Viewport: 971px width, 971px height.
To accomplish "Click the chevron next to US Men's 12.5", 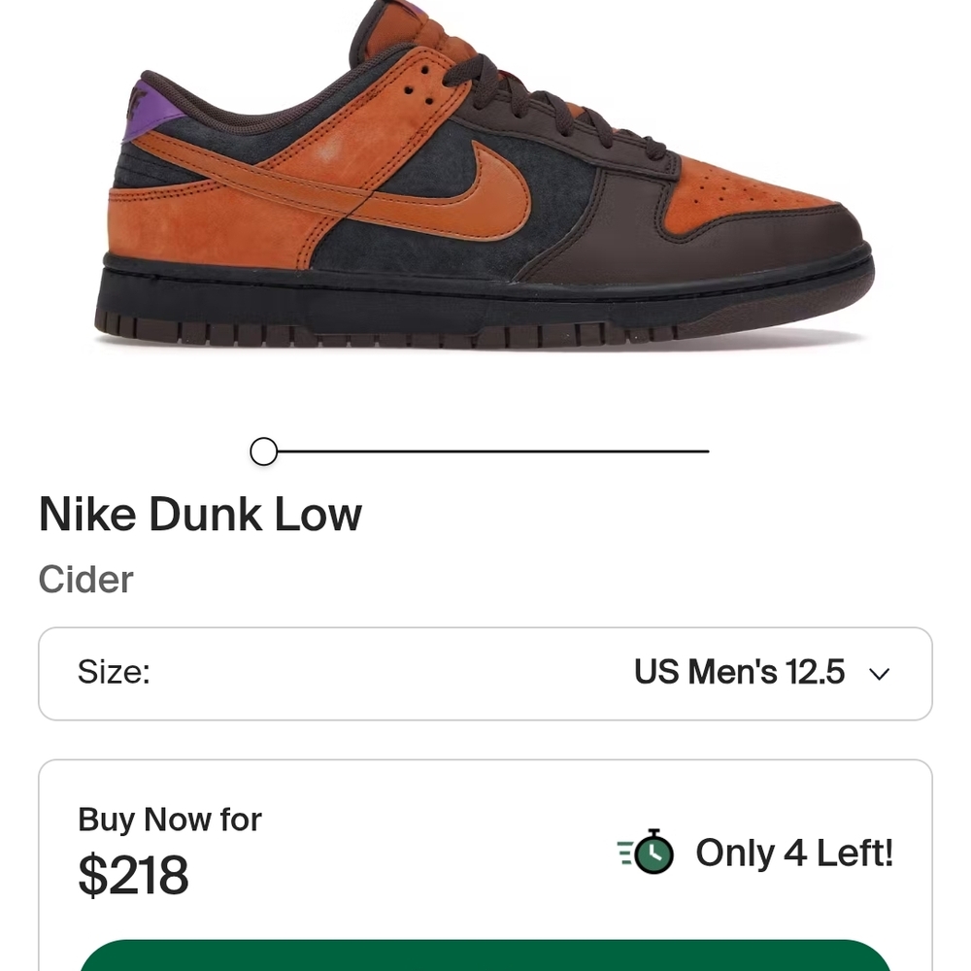I will [x=879, y=673].
